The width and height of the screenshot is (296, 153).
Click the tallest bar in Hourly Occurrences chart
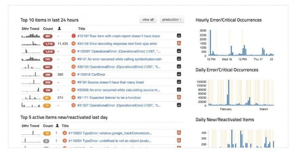211,43
